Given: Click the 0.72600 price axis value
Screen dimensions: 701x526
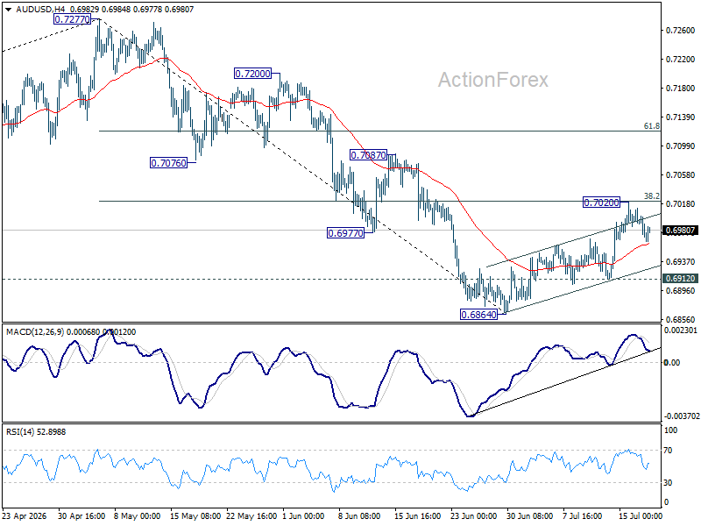Looking at the screenshot, I should pos(681,31).
